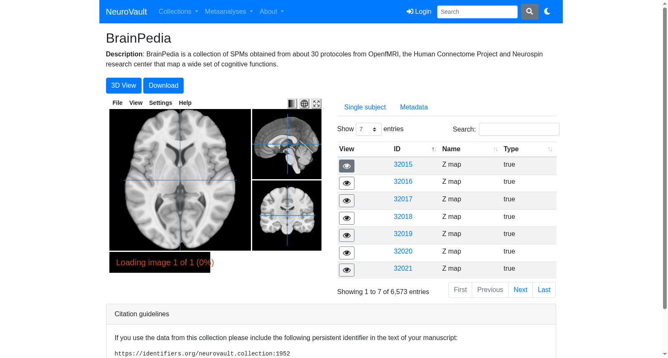The width and height of the screenshot is (668, 358).
Task: Click the search magnifier button
Action: click(529, 12)
